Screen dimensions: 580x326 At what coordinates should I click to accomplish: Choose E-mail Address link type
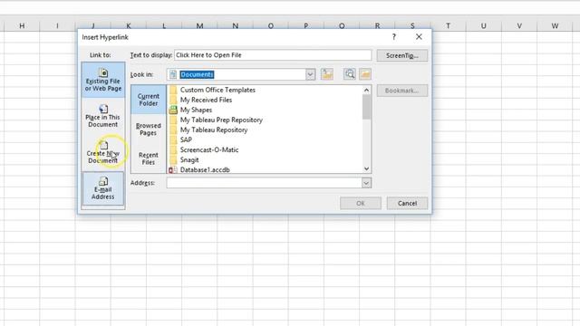click(x=103, y=188)
